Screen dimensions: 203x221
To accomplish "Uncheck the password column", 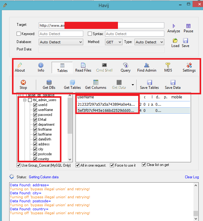I will pos(35,115).
